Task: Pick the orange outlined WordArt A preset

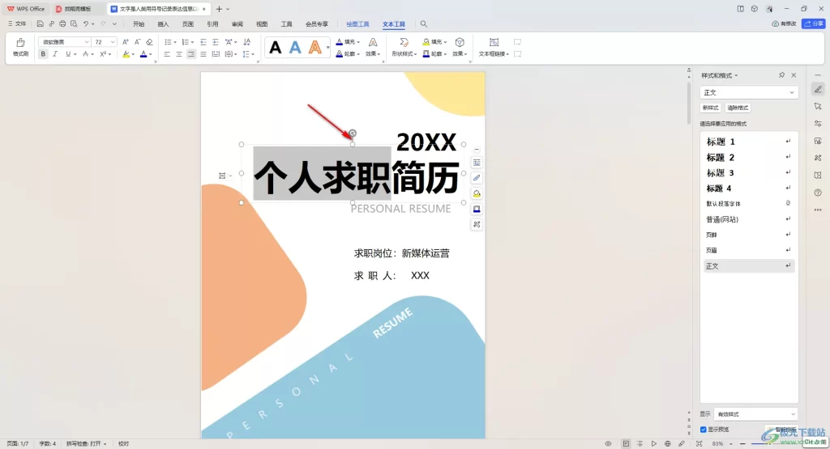Action: pos(315,48)
